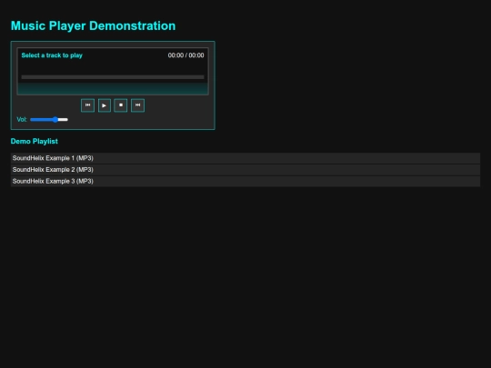The image size is (491, 368).
Task: Select SoundHelix Example 3 (MP3)
Action: pyautogui.click(x=245, y=181)
